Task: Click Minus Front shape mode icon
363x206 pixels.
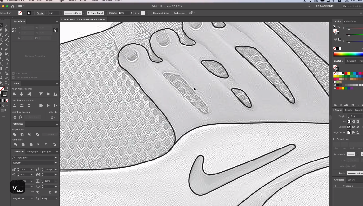Action: 22,134
